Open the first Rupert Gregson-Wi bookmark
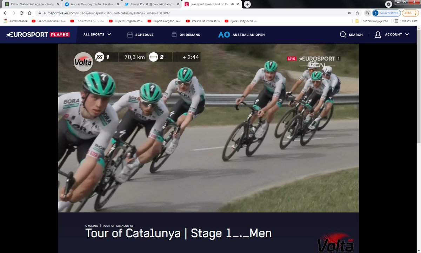Image resolution: width=421 pixels, height=253 pixels. pos(126,21)
